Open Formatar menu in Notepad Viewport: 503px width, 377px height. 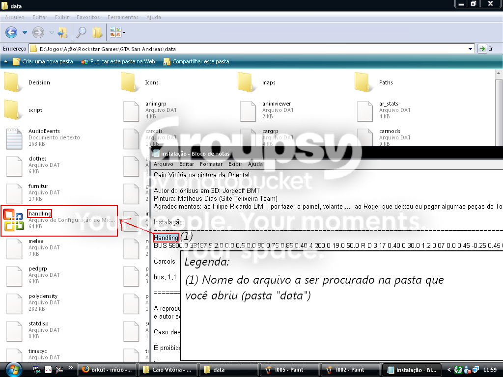pyautogui.click(x=211, y=164)
